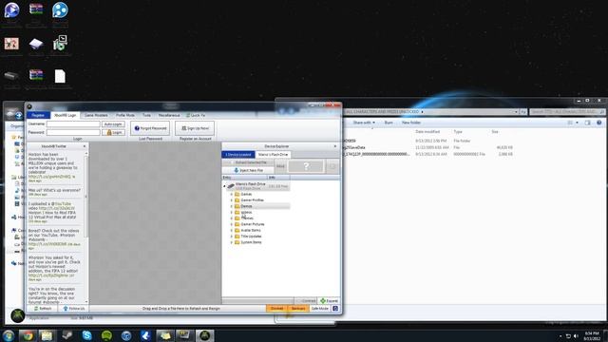This screenshot has height=342, width=608.
Task: Open the Miscellaneous tab
Action: (169, 115)
